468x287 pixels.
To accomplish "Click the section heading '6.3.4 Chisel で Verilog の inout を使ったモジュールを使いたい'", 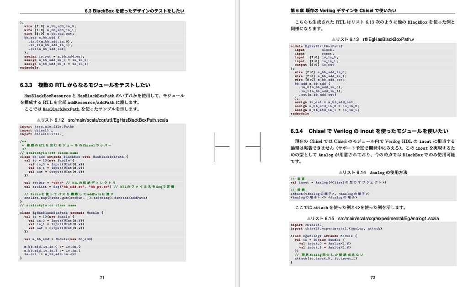I will pyautogui.click(x=369, y=131).
